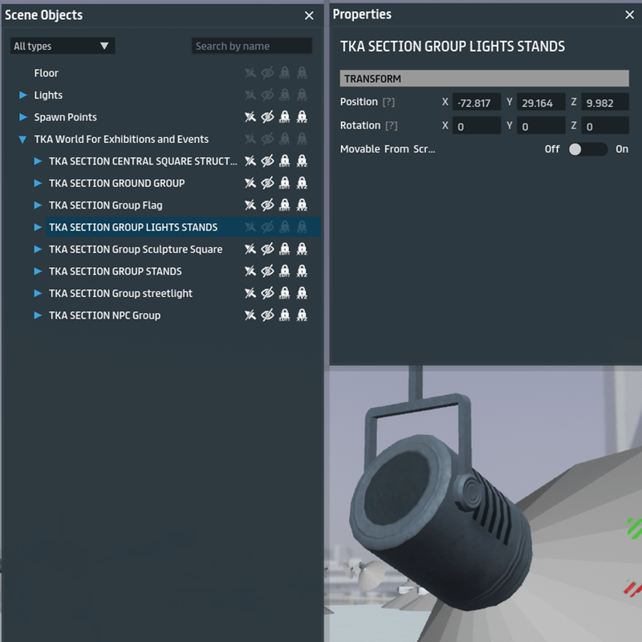
Task: Toggle the Movable From Scr... switch
Action: point(587,149)
